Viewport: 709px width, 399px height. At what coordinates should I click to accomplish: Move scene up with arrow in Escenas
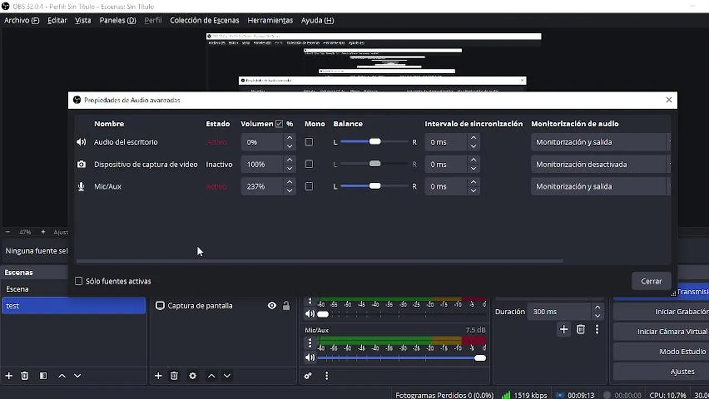pos(62,376)
